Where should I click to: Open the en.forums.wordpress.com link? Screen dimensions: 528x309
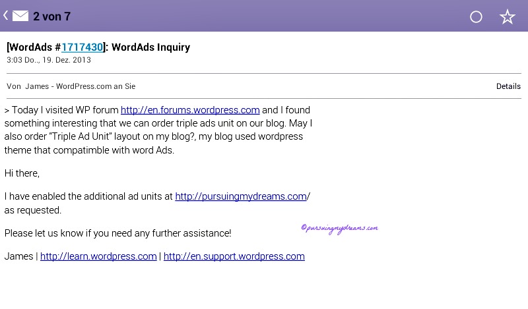(x=190, y=110)
